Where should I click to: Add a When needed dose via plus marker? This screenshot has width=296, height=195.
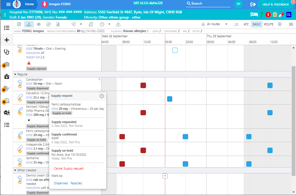pos(165,176)
